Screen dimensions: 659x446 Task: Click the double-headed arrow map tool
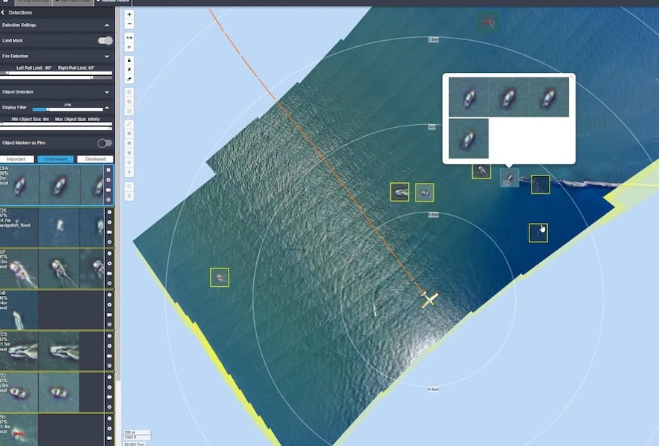point(129,37)
